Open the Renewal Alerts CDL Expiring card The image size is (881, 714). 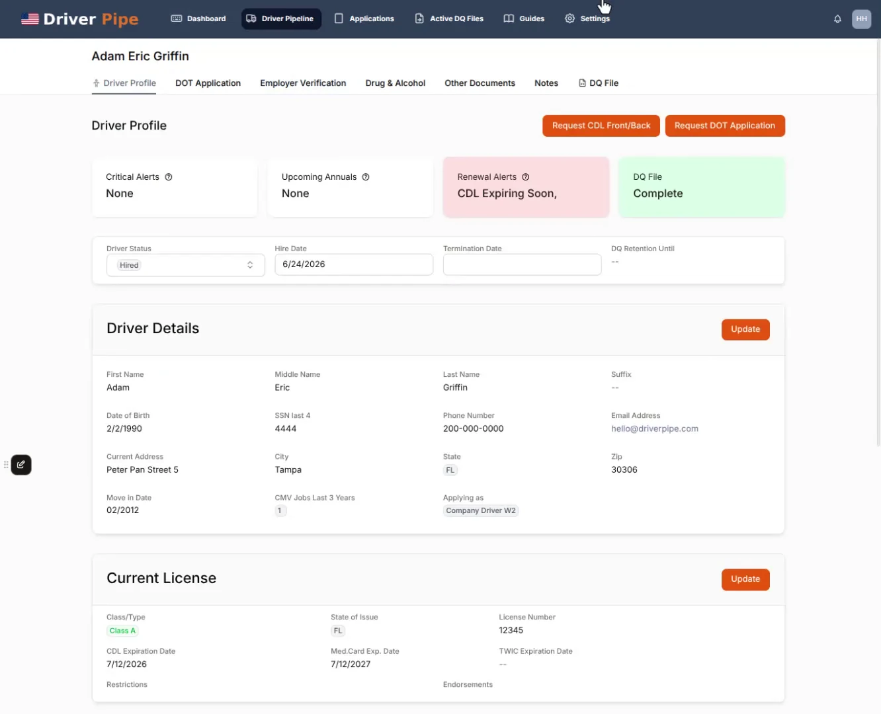pos(526,187)
